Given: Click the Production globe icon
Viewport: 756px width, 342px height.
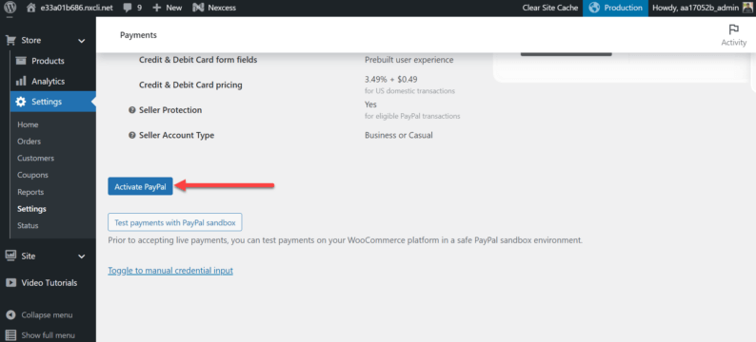Looking at the screenshot, I should [594, 8].
